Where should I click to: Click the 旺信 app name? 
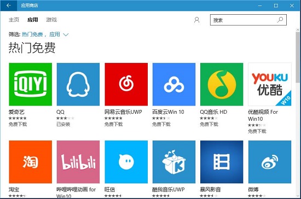pyautogui.click(x=109, y=189)
